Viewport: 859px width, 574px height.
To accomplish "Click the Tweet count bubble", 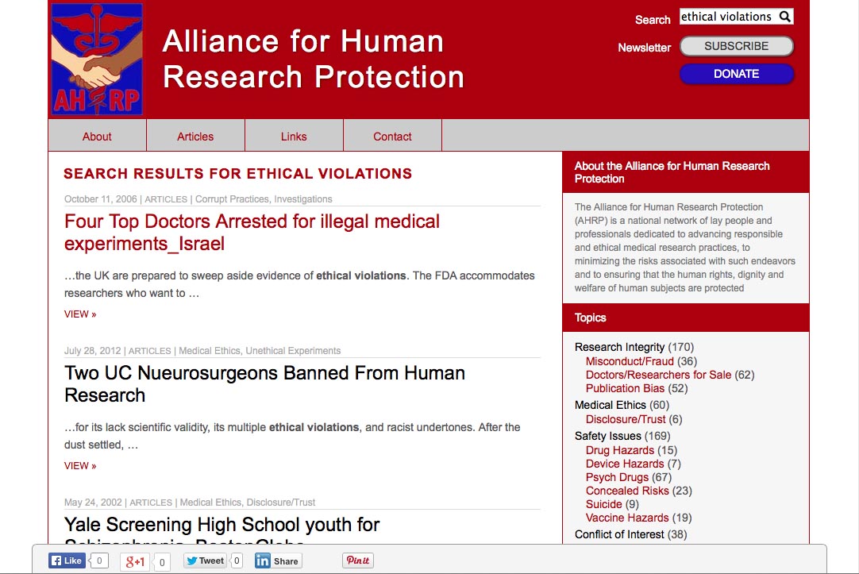I will (237, 561).
